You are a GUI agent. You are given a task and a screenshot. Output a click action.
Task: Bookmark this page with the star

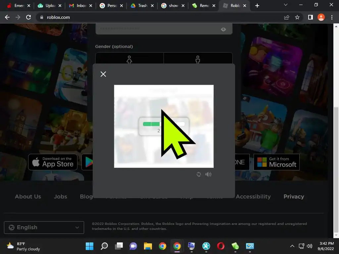tap(297, 17)
